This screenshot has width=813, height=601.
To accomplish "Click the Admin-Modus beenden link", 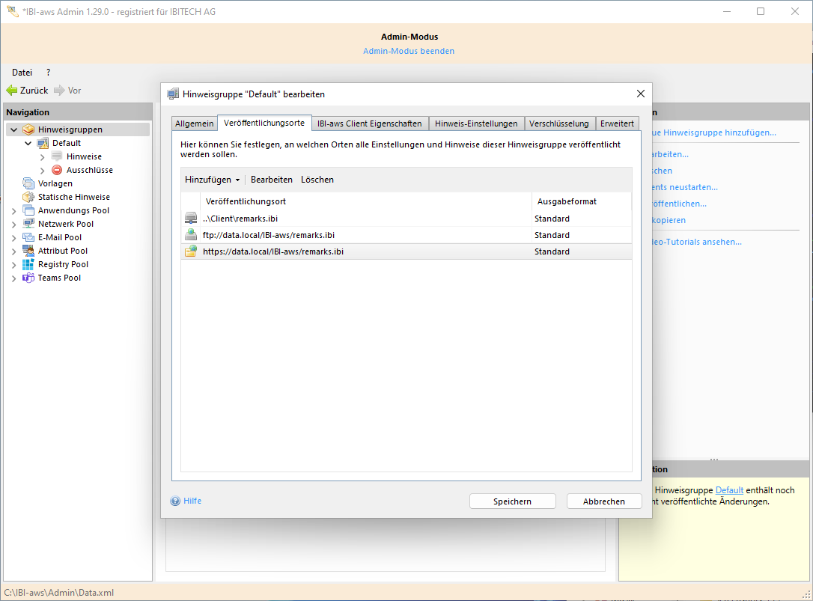I will (x=408, y=51).
